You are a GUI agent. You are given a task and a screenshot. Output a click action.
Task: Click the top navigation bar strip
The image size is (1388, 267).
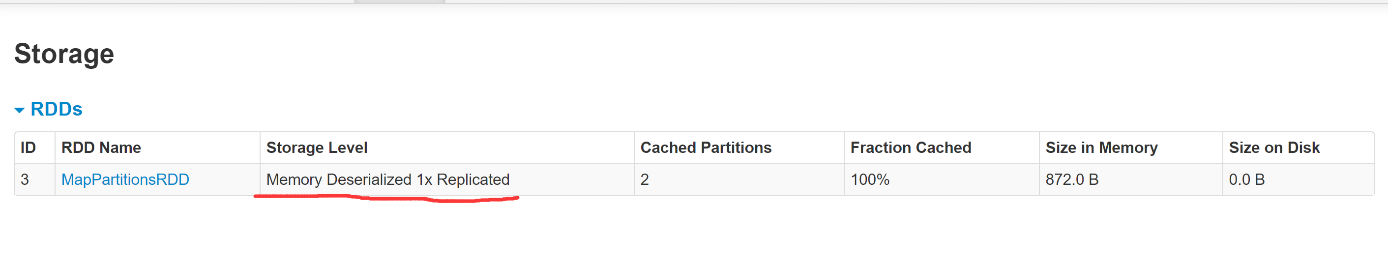tap(694, 1)
